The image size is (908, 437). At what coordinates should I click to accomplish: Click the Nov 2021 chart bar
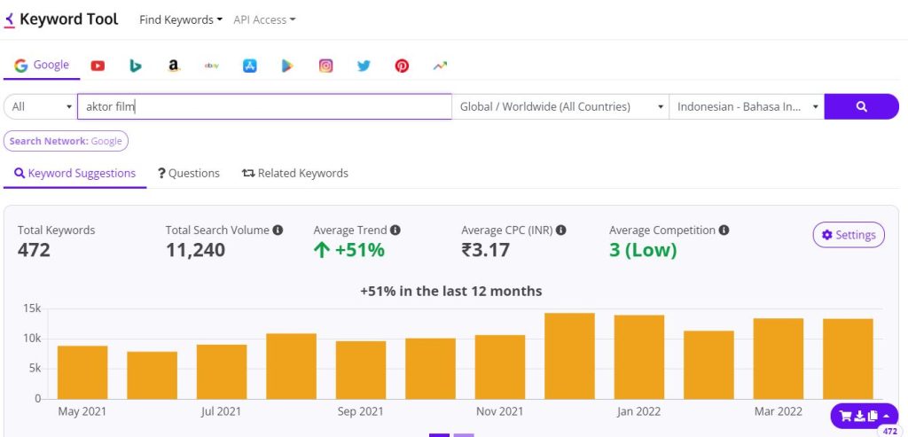[x=500, y=367]
